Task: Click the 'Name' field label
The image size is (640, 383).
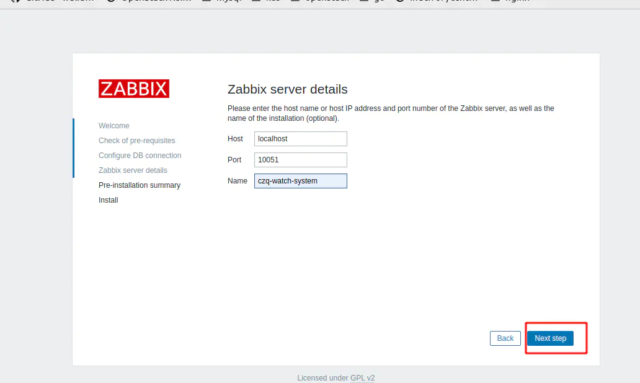Action: [x=237, y=181]
